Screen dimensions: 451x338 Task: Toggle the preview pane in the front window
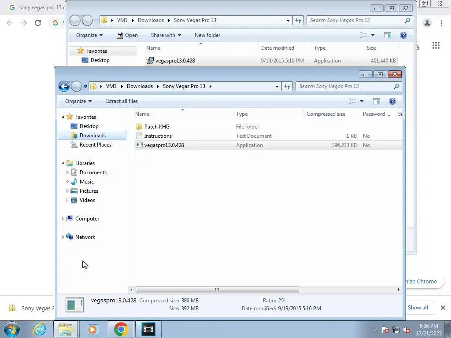point(377,101)
